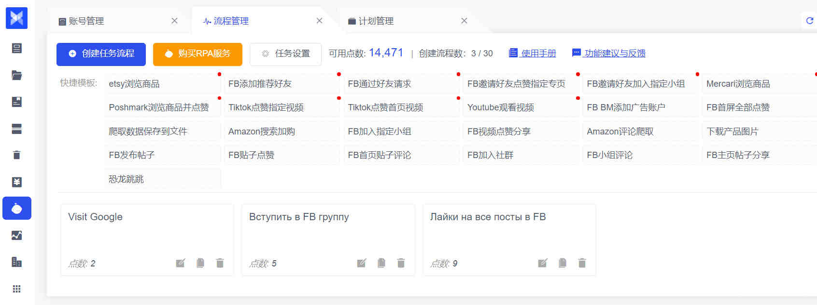Select the Tiktok点赞指定视频 template

click(282, 107)
